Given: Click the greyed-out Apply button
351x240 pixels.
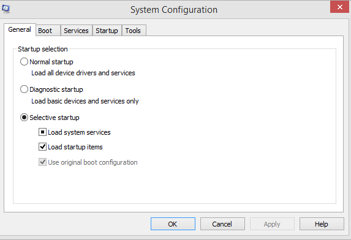Looking at the screenshot, I should click(x=272, y=224).
